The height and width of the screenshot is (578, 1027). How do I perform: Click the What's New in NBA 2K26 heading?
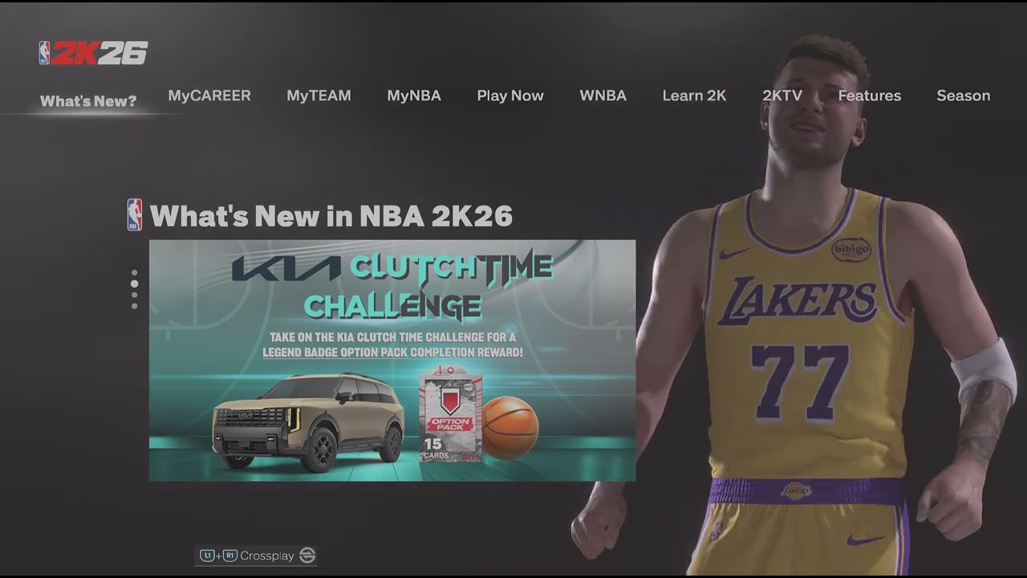coord(331,216)
